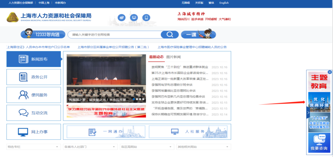Screen dimensions: 333x157
Task: Click the mobile phone icon in header
Action: [146, 17]
